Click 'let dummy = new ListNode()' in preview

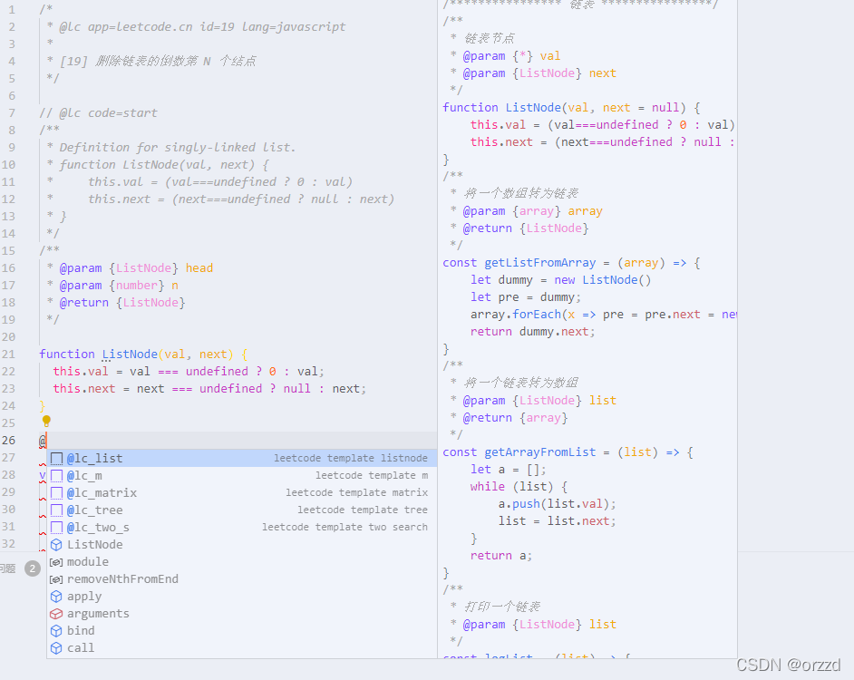pos(561,280)
